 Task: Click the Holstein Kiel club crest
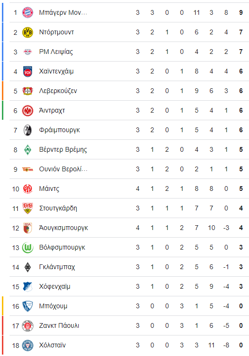[28, 346]
